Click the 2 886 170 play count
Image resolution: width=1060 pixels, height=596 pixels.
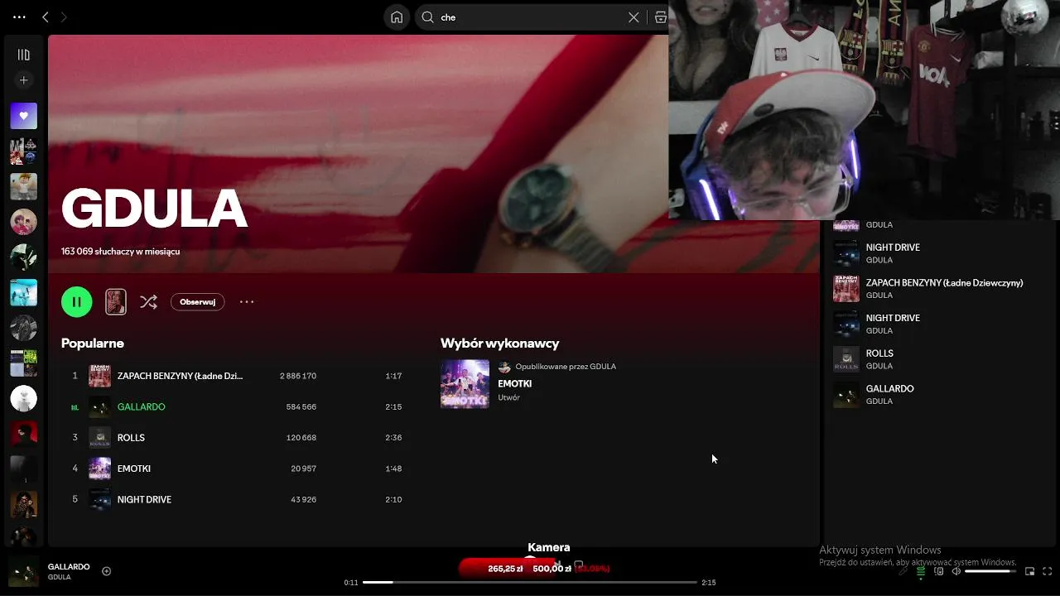298,376
